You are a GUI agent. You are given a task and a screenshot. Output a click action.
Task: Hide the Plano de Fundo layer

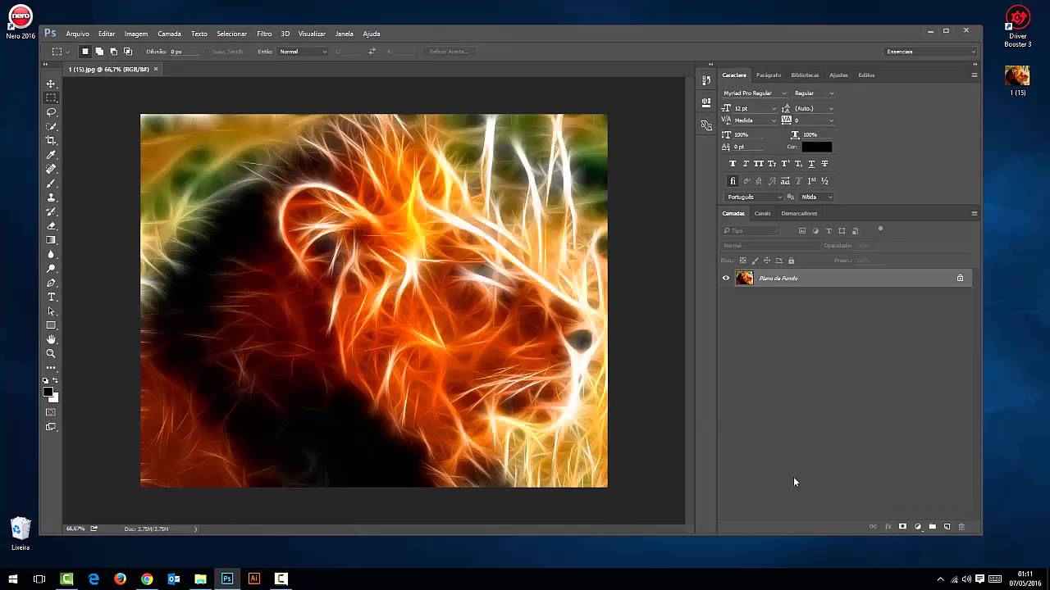point(725,278)
